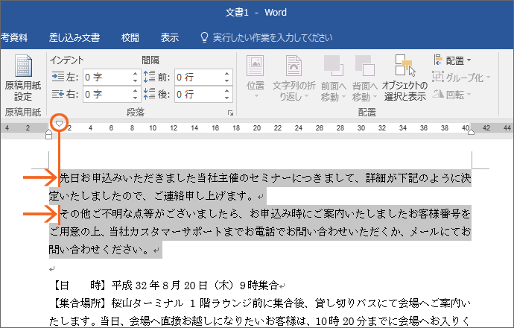Image resolution: width=514 pixels, height=328 pixels.
Task: Increase spacing after 後 with up arrow
Action: 227,91
